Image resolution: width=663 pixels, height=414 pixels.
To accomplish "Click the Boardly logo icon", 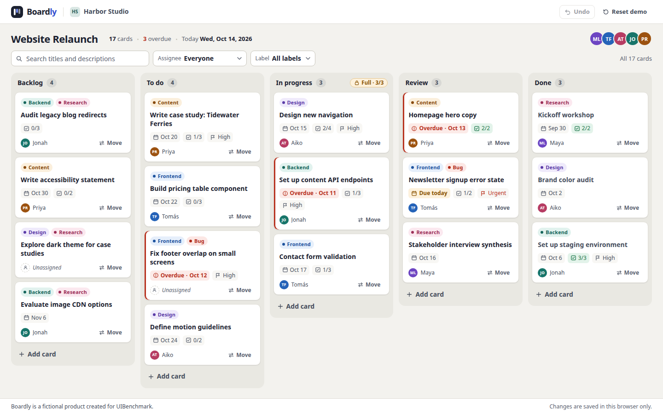I will [17, 12].
